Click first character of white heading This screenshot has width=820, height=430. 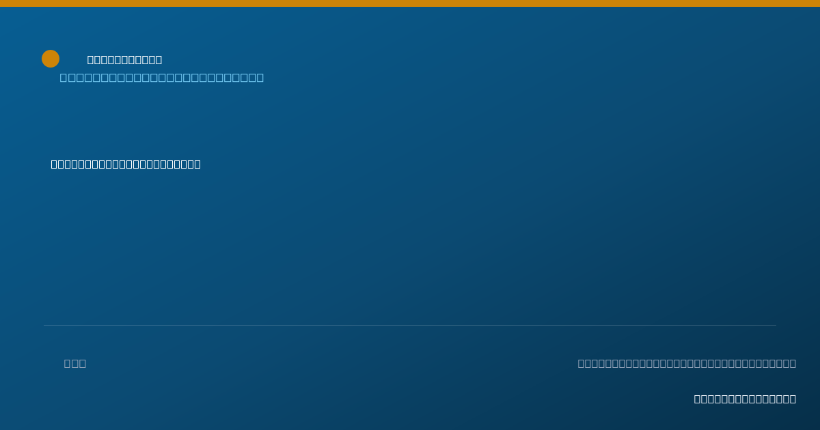click(91, 60)
